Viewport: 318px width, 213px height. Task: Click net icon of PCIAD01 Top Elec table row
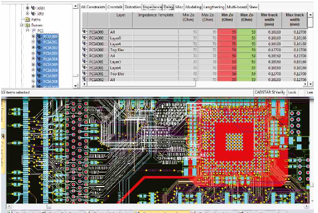click(x=85, y=74)
